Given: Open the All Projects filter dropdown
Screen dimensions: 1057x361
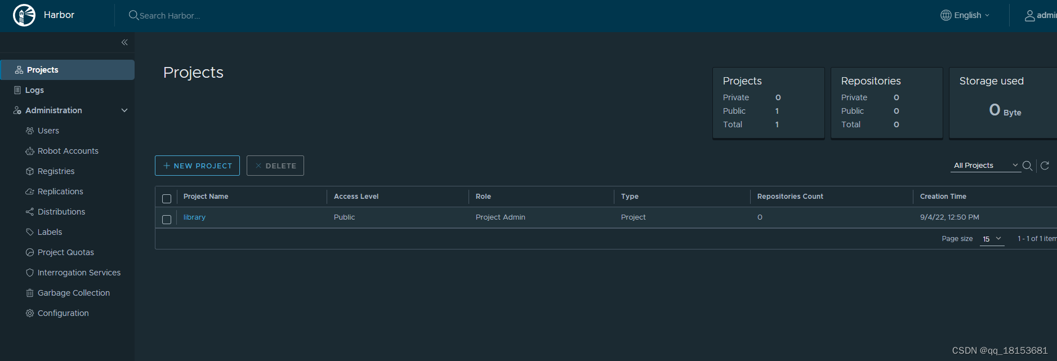Looking at the screenshot, I should [x=985, y=166].
